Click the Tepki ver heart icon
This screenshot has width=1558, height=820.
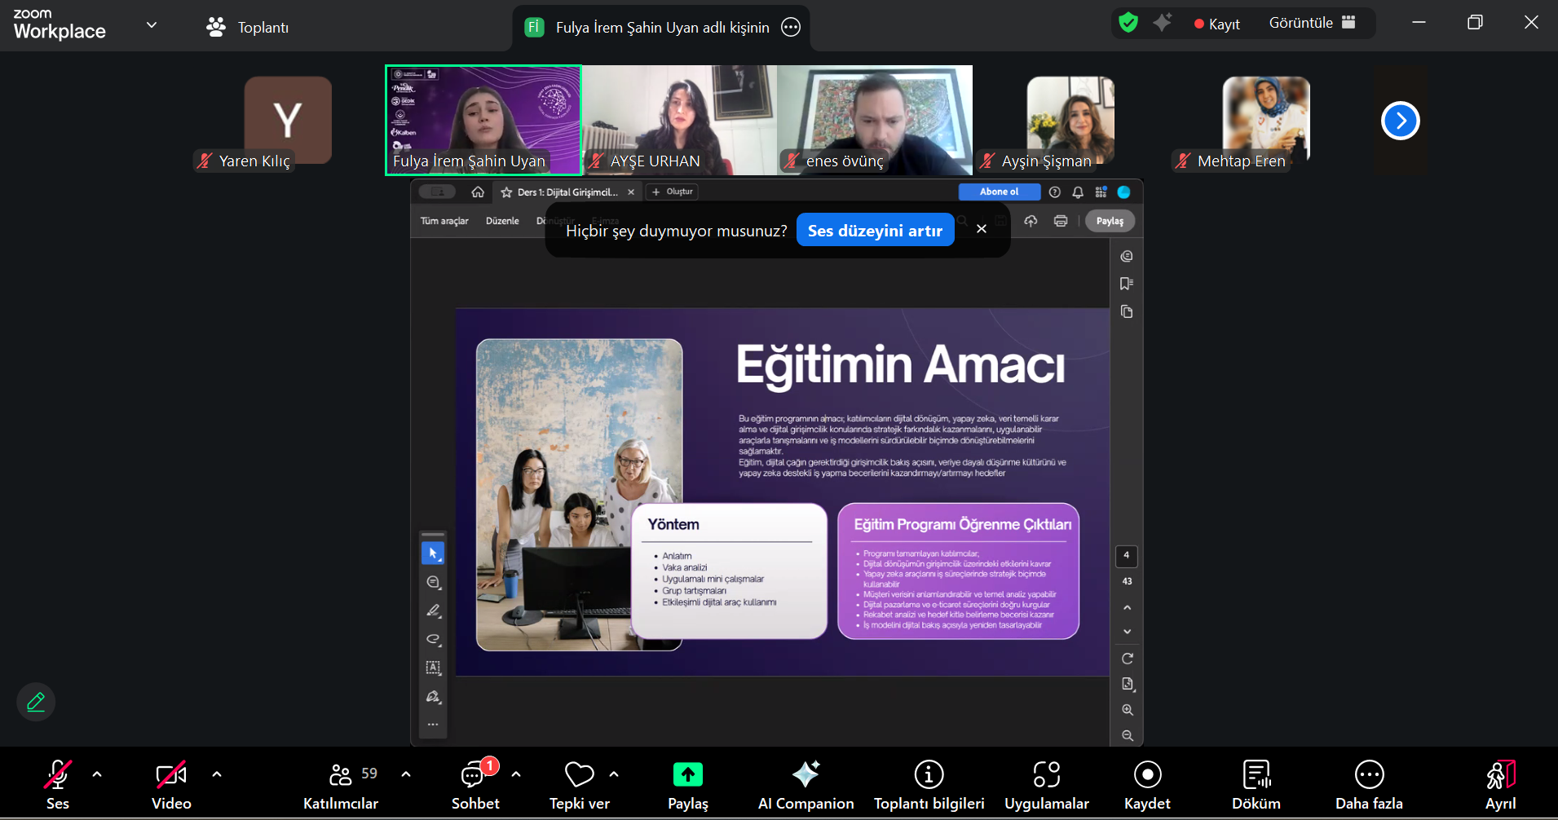coord(580,774)
